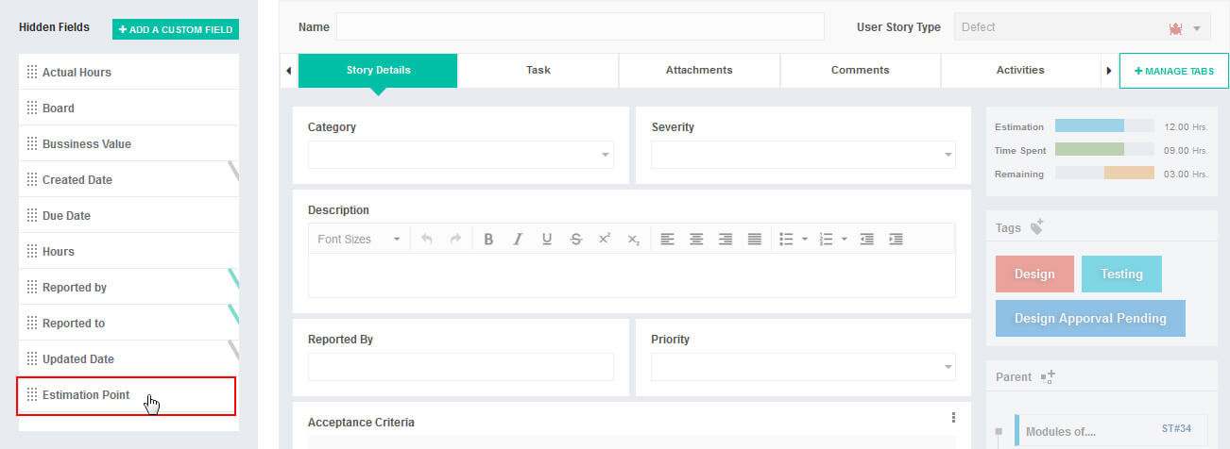
Task: Click the Manage Tabs button
Action: click(x=1173, y=71)
